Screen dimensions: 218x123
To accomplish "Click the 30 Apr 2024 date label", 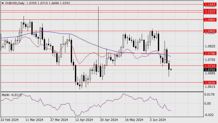I will coord(109,120).
